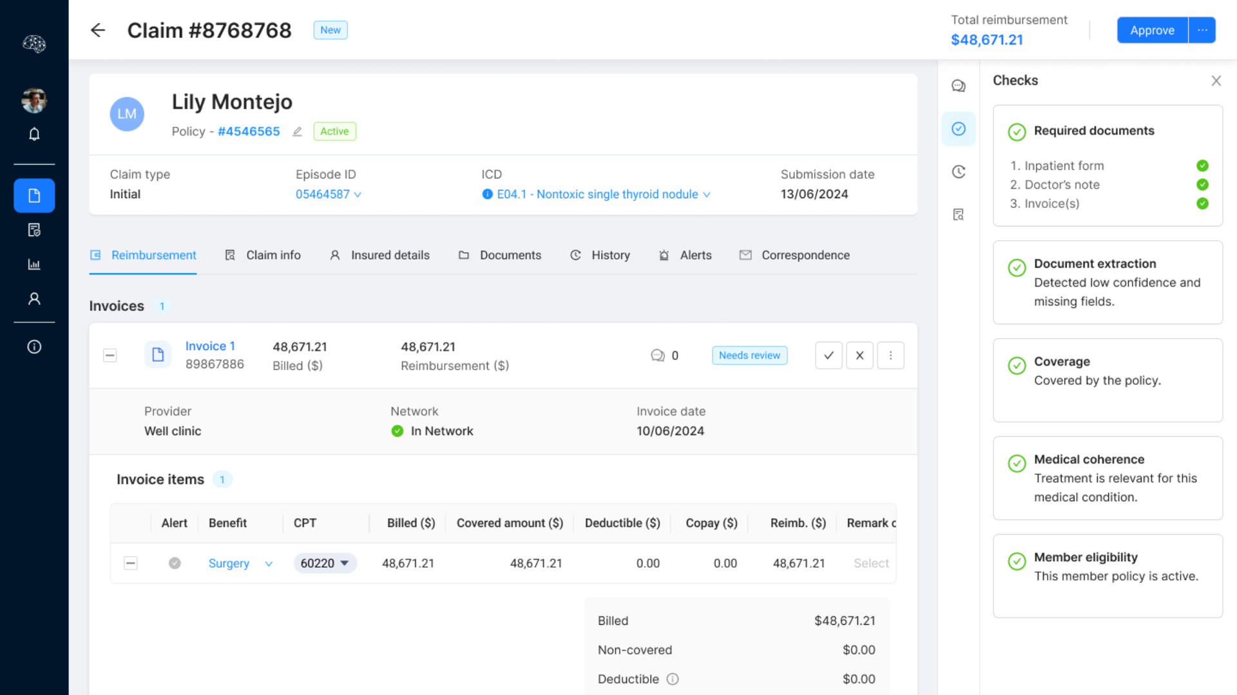
Task: Click the Invoice(s) green check
Action: [1202, 203]
